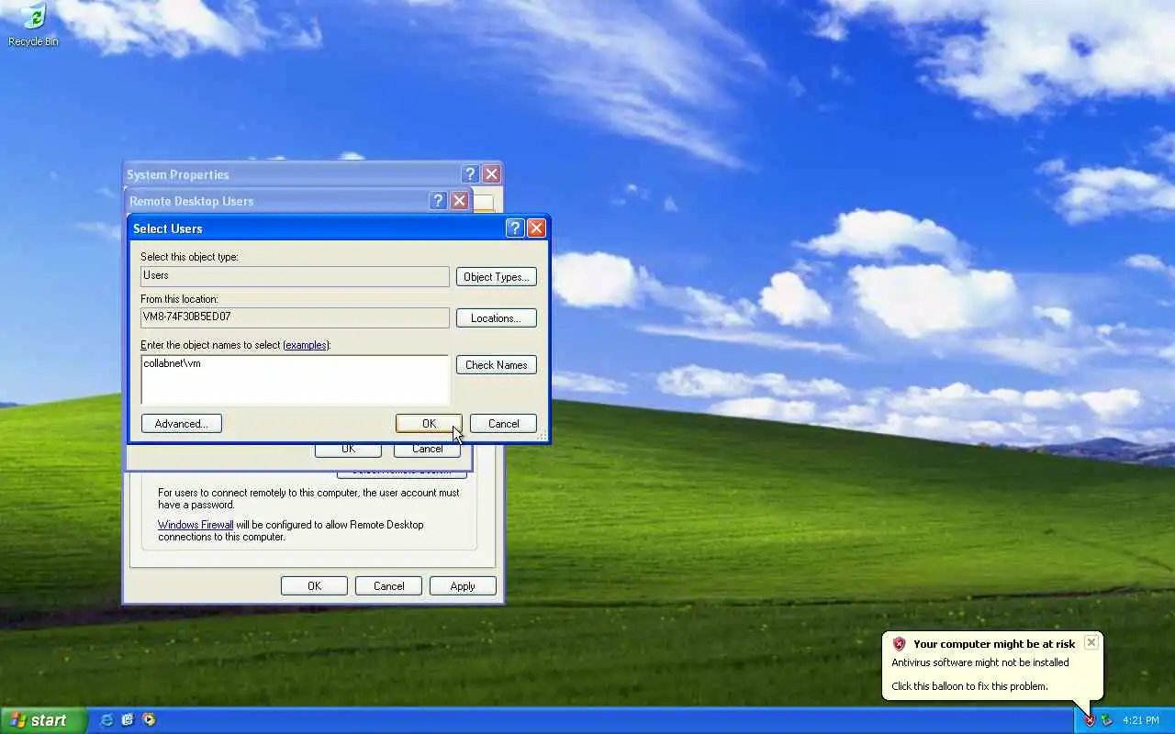Viewport: 1175px width, 734px height.
Task: Close the Remote Desktop Users window
Action: 460,201
